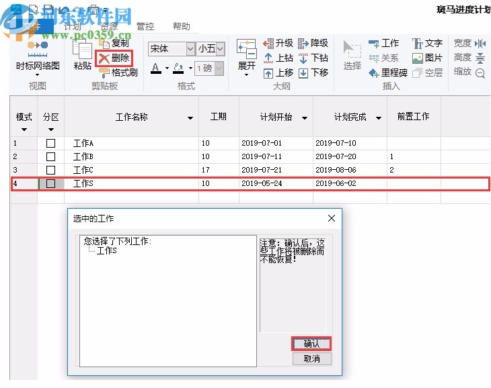Switch to the 帮助 ribbon tab
Screen dimensions: 491x388
point(182,26)
